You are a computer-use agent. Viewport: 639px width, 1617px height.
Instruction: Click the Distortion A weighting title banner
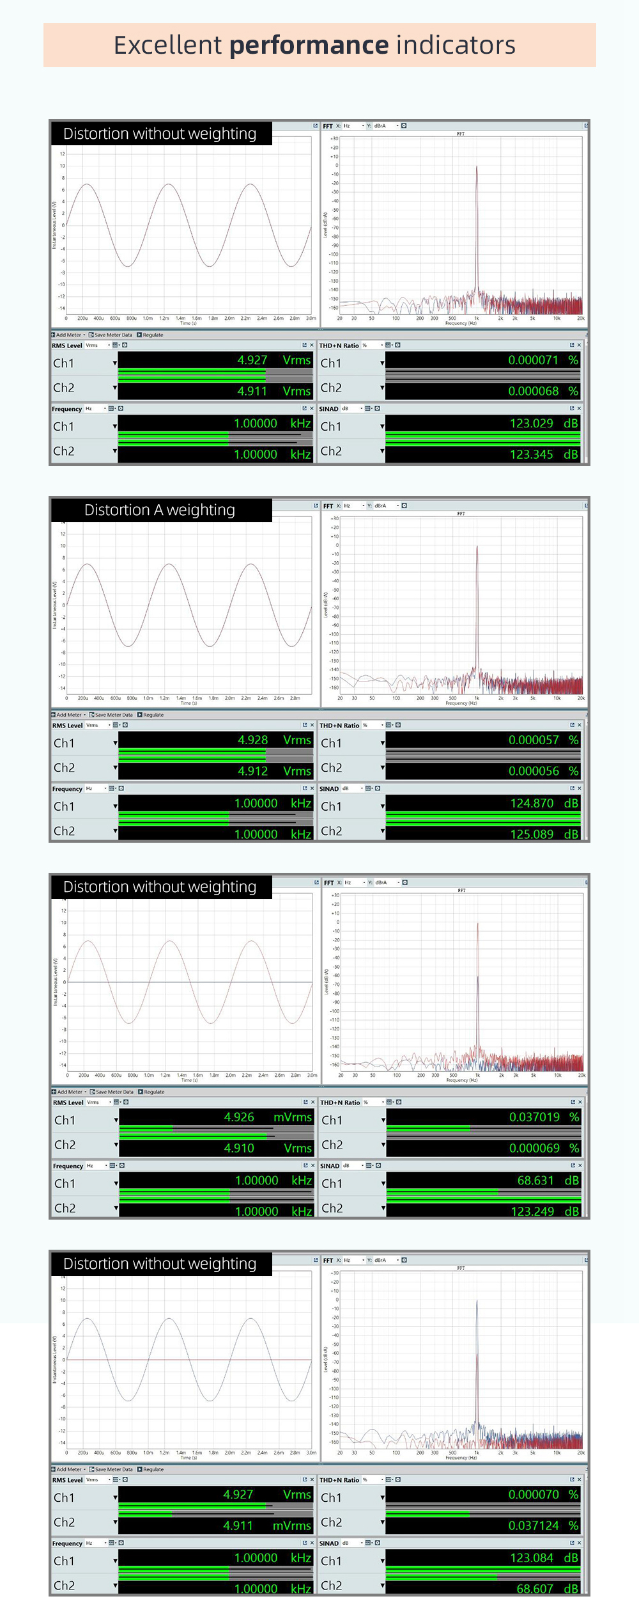coord(160,510)
